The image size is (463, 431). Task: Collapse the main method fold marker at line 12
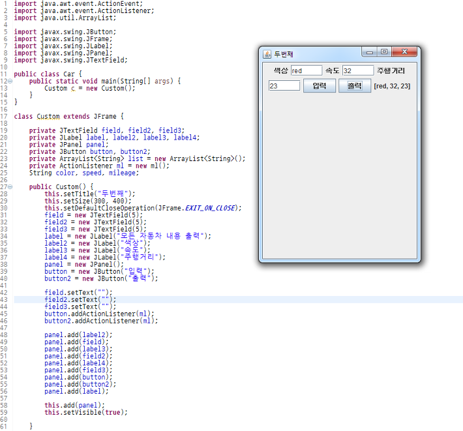[10, 81]
